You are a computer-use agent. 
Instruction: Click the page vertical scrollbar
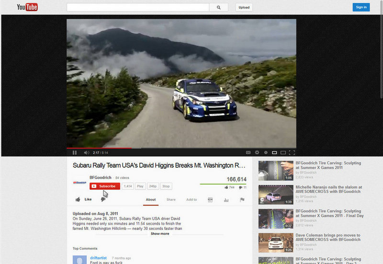click(x=382, y=49)
